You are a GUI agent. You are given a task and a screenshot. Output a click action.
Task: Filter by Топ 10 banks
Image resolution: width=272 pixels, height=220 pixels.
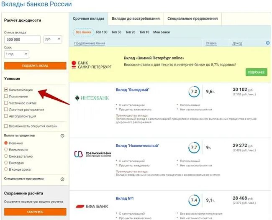144,32
